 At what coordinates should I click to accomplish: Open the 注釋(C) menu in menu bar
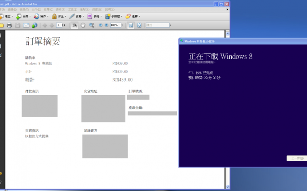pos(48,10)
